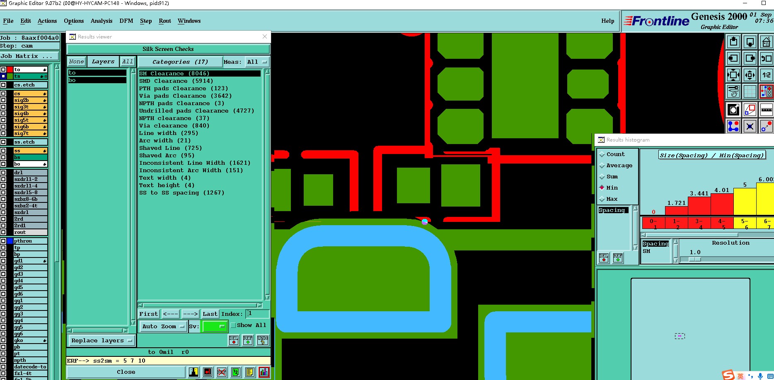Screen dimensions: 774x380
Task: Click the previous view icon
Action: pyautogui.click(x=766, y=58)
